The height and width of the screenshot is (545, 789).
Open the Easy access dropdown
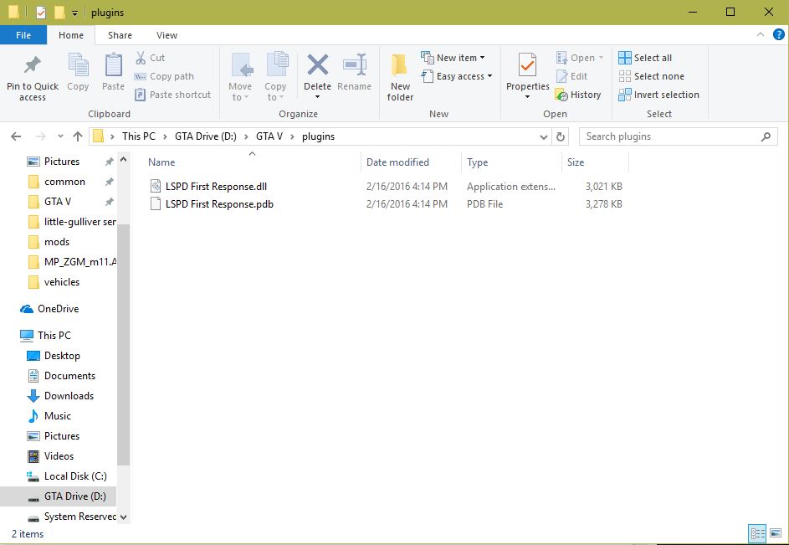click(456, 76)
